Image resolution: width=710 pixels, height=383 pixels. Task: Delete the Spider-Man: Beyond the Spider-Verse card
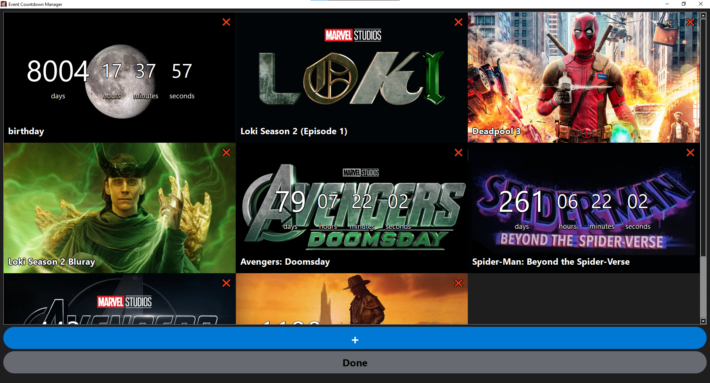690,153
